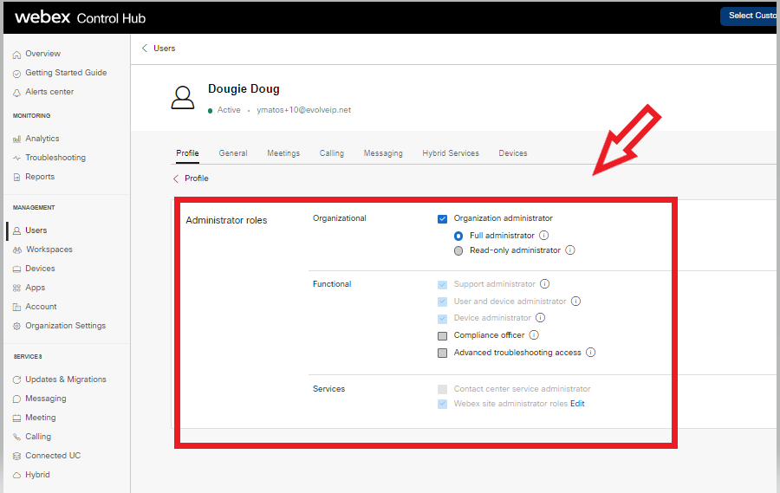Open Getting Started Guide link
780x493 pixels.
(66, 73)
